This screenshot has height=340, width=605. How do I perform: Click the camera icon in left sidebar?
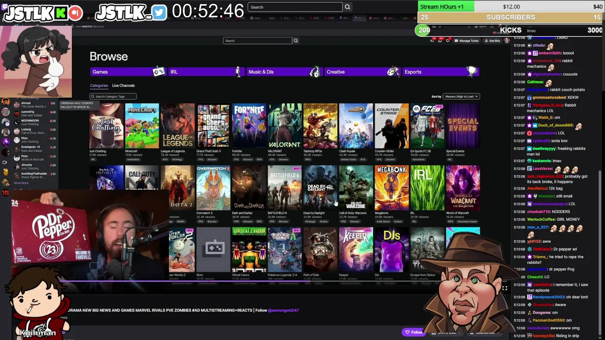[x=5, y=162]
